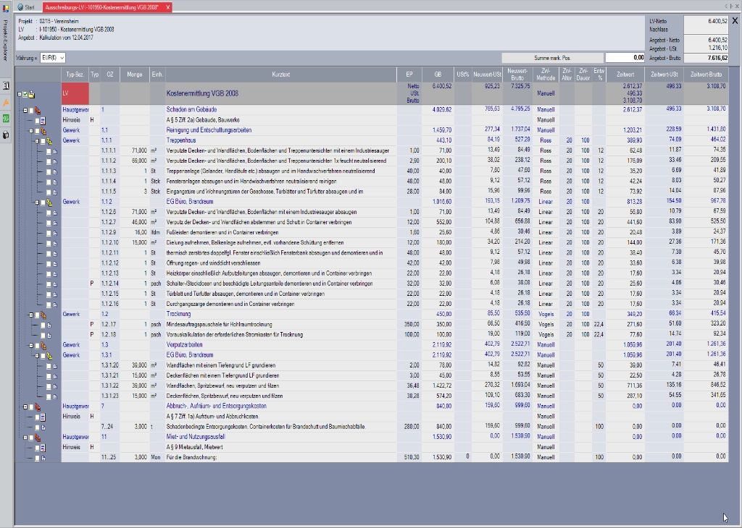The image size is (742, 528).
Task: Collapse the Gewerk 1.1.1 Treppenhaus node
Action: pyautogui.click(x=36, y=141)
